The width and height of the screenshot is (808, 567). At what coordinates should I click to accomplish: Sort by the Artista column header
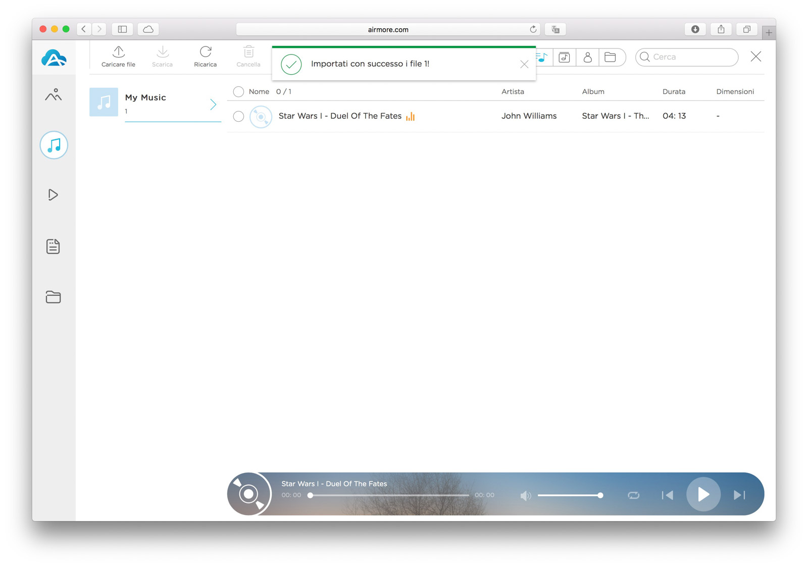[513, 91]
